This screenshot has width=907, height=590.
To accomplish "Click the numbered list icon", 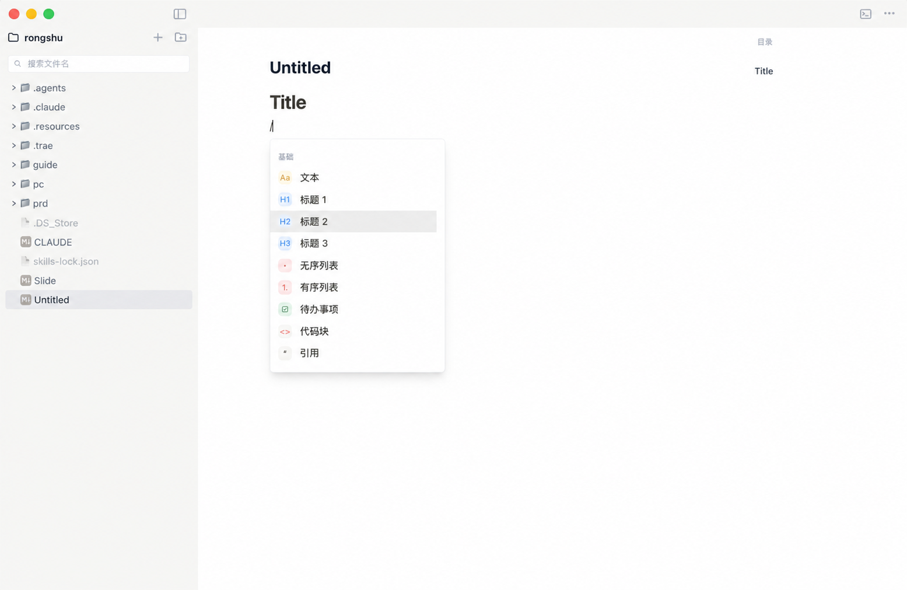I will (x=285, y=287).
